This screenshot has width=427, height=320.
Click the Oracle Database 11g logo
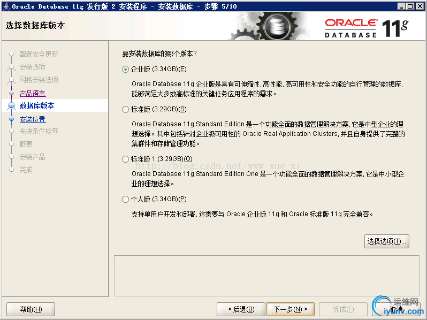pos(367,28)
